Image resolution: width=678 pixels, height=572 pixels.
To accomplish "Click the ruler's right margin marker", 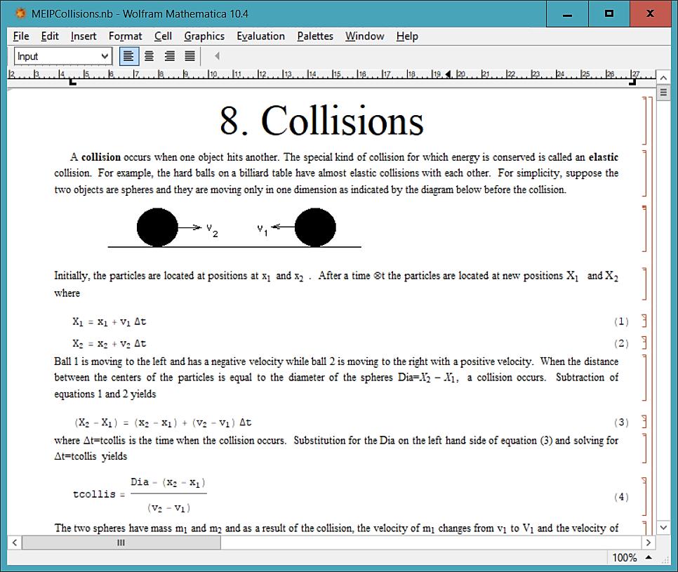I will point(632,81).
